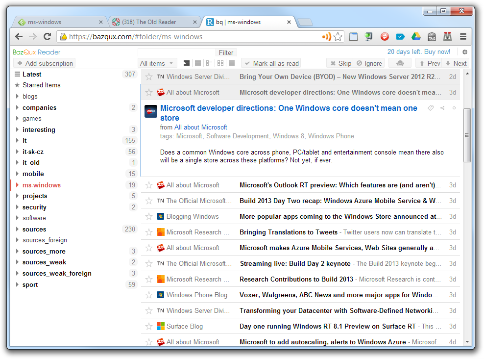The image size is (484, 359).
Task: Click the red round extension icon in toolbar
Action: pos(385,37)
